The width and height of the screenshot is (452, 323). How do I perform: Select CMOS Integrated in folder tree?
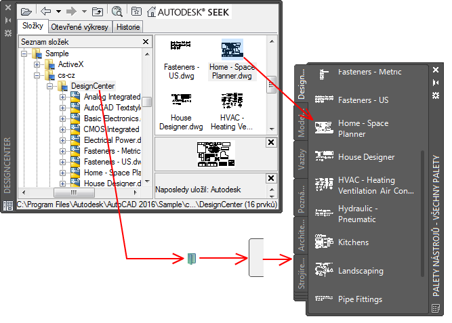pos(111,129)
